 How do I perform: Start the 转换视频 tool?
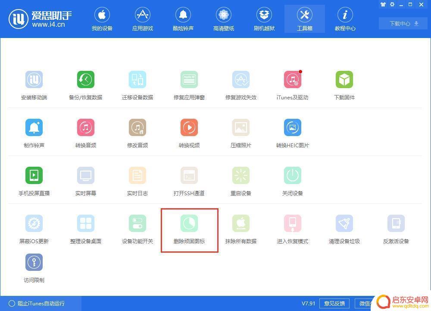pyautogui.click(x=189, y=133)
